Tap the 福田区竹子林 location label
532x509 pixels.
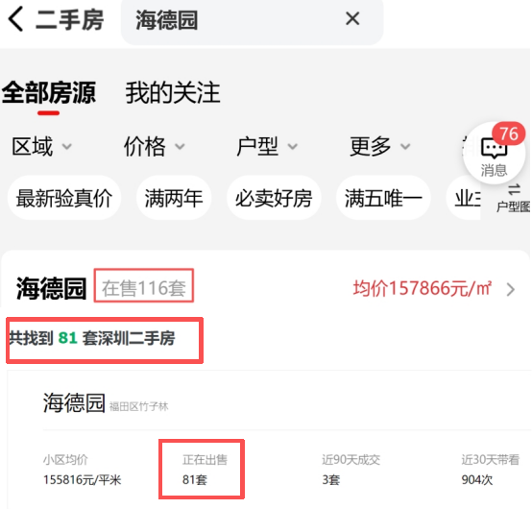pos(139,406)
